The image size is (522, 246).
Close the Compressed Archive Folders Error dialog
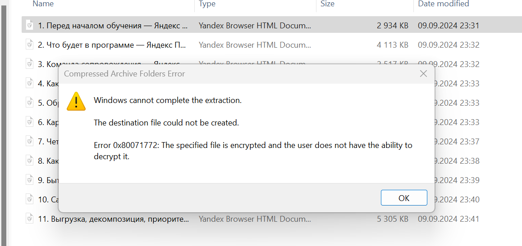coord(423,74)
